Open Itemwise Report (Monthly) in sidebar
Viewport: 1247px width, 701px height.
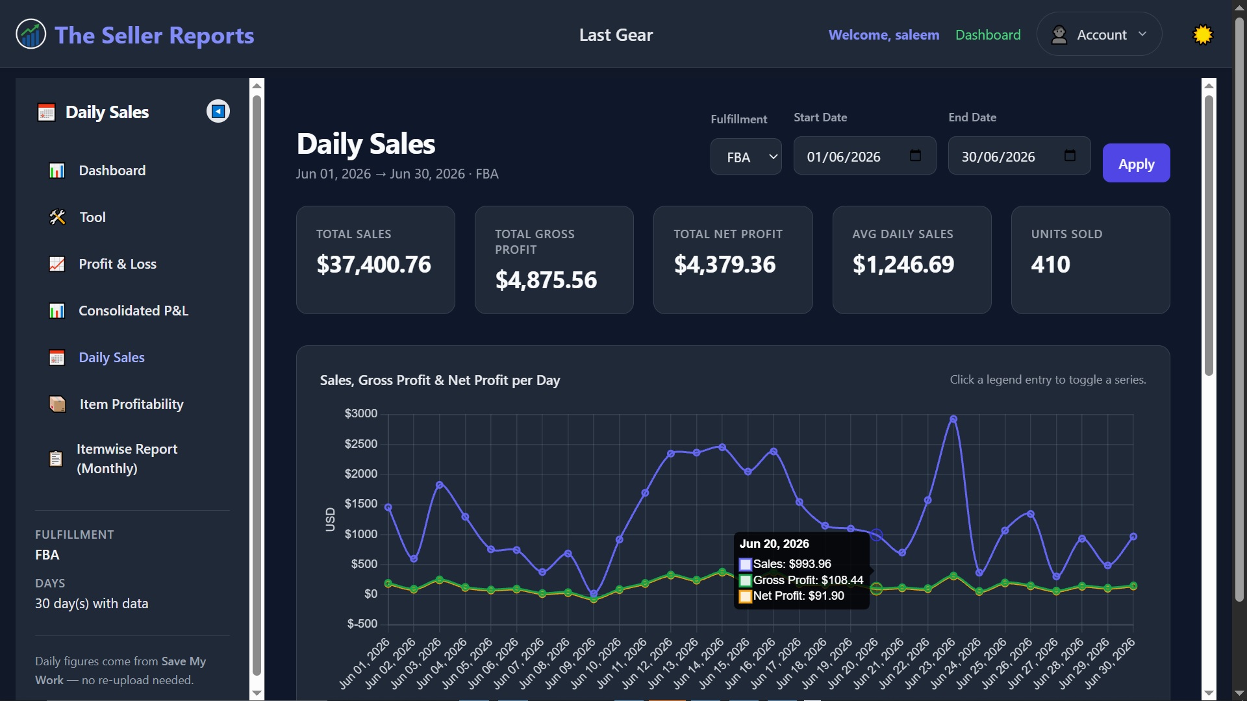pyautogui.click(x=132, y=458)
